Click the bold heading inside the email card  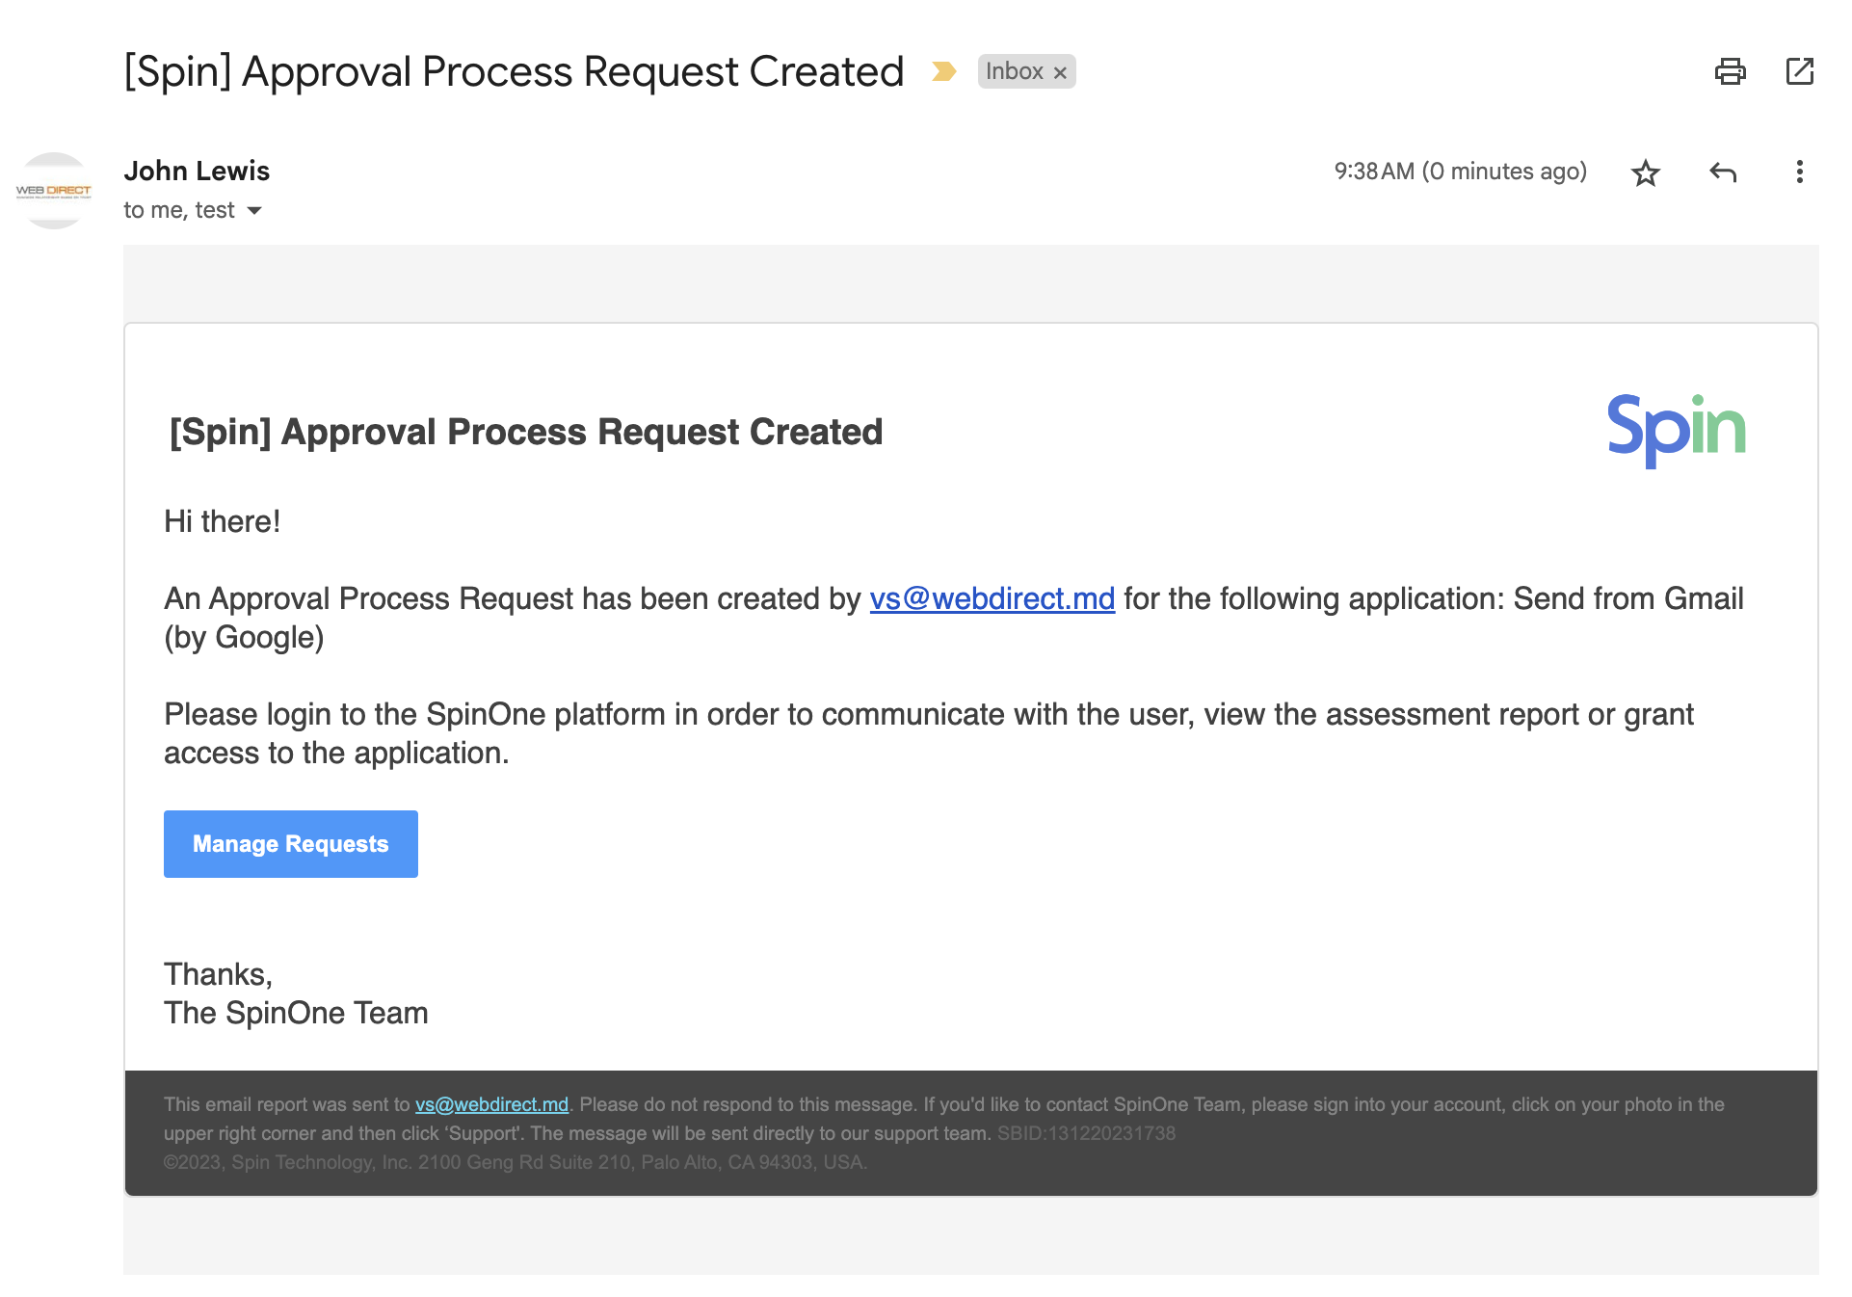coord(525,432)
